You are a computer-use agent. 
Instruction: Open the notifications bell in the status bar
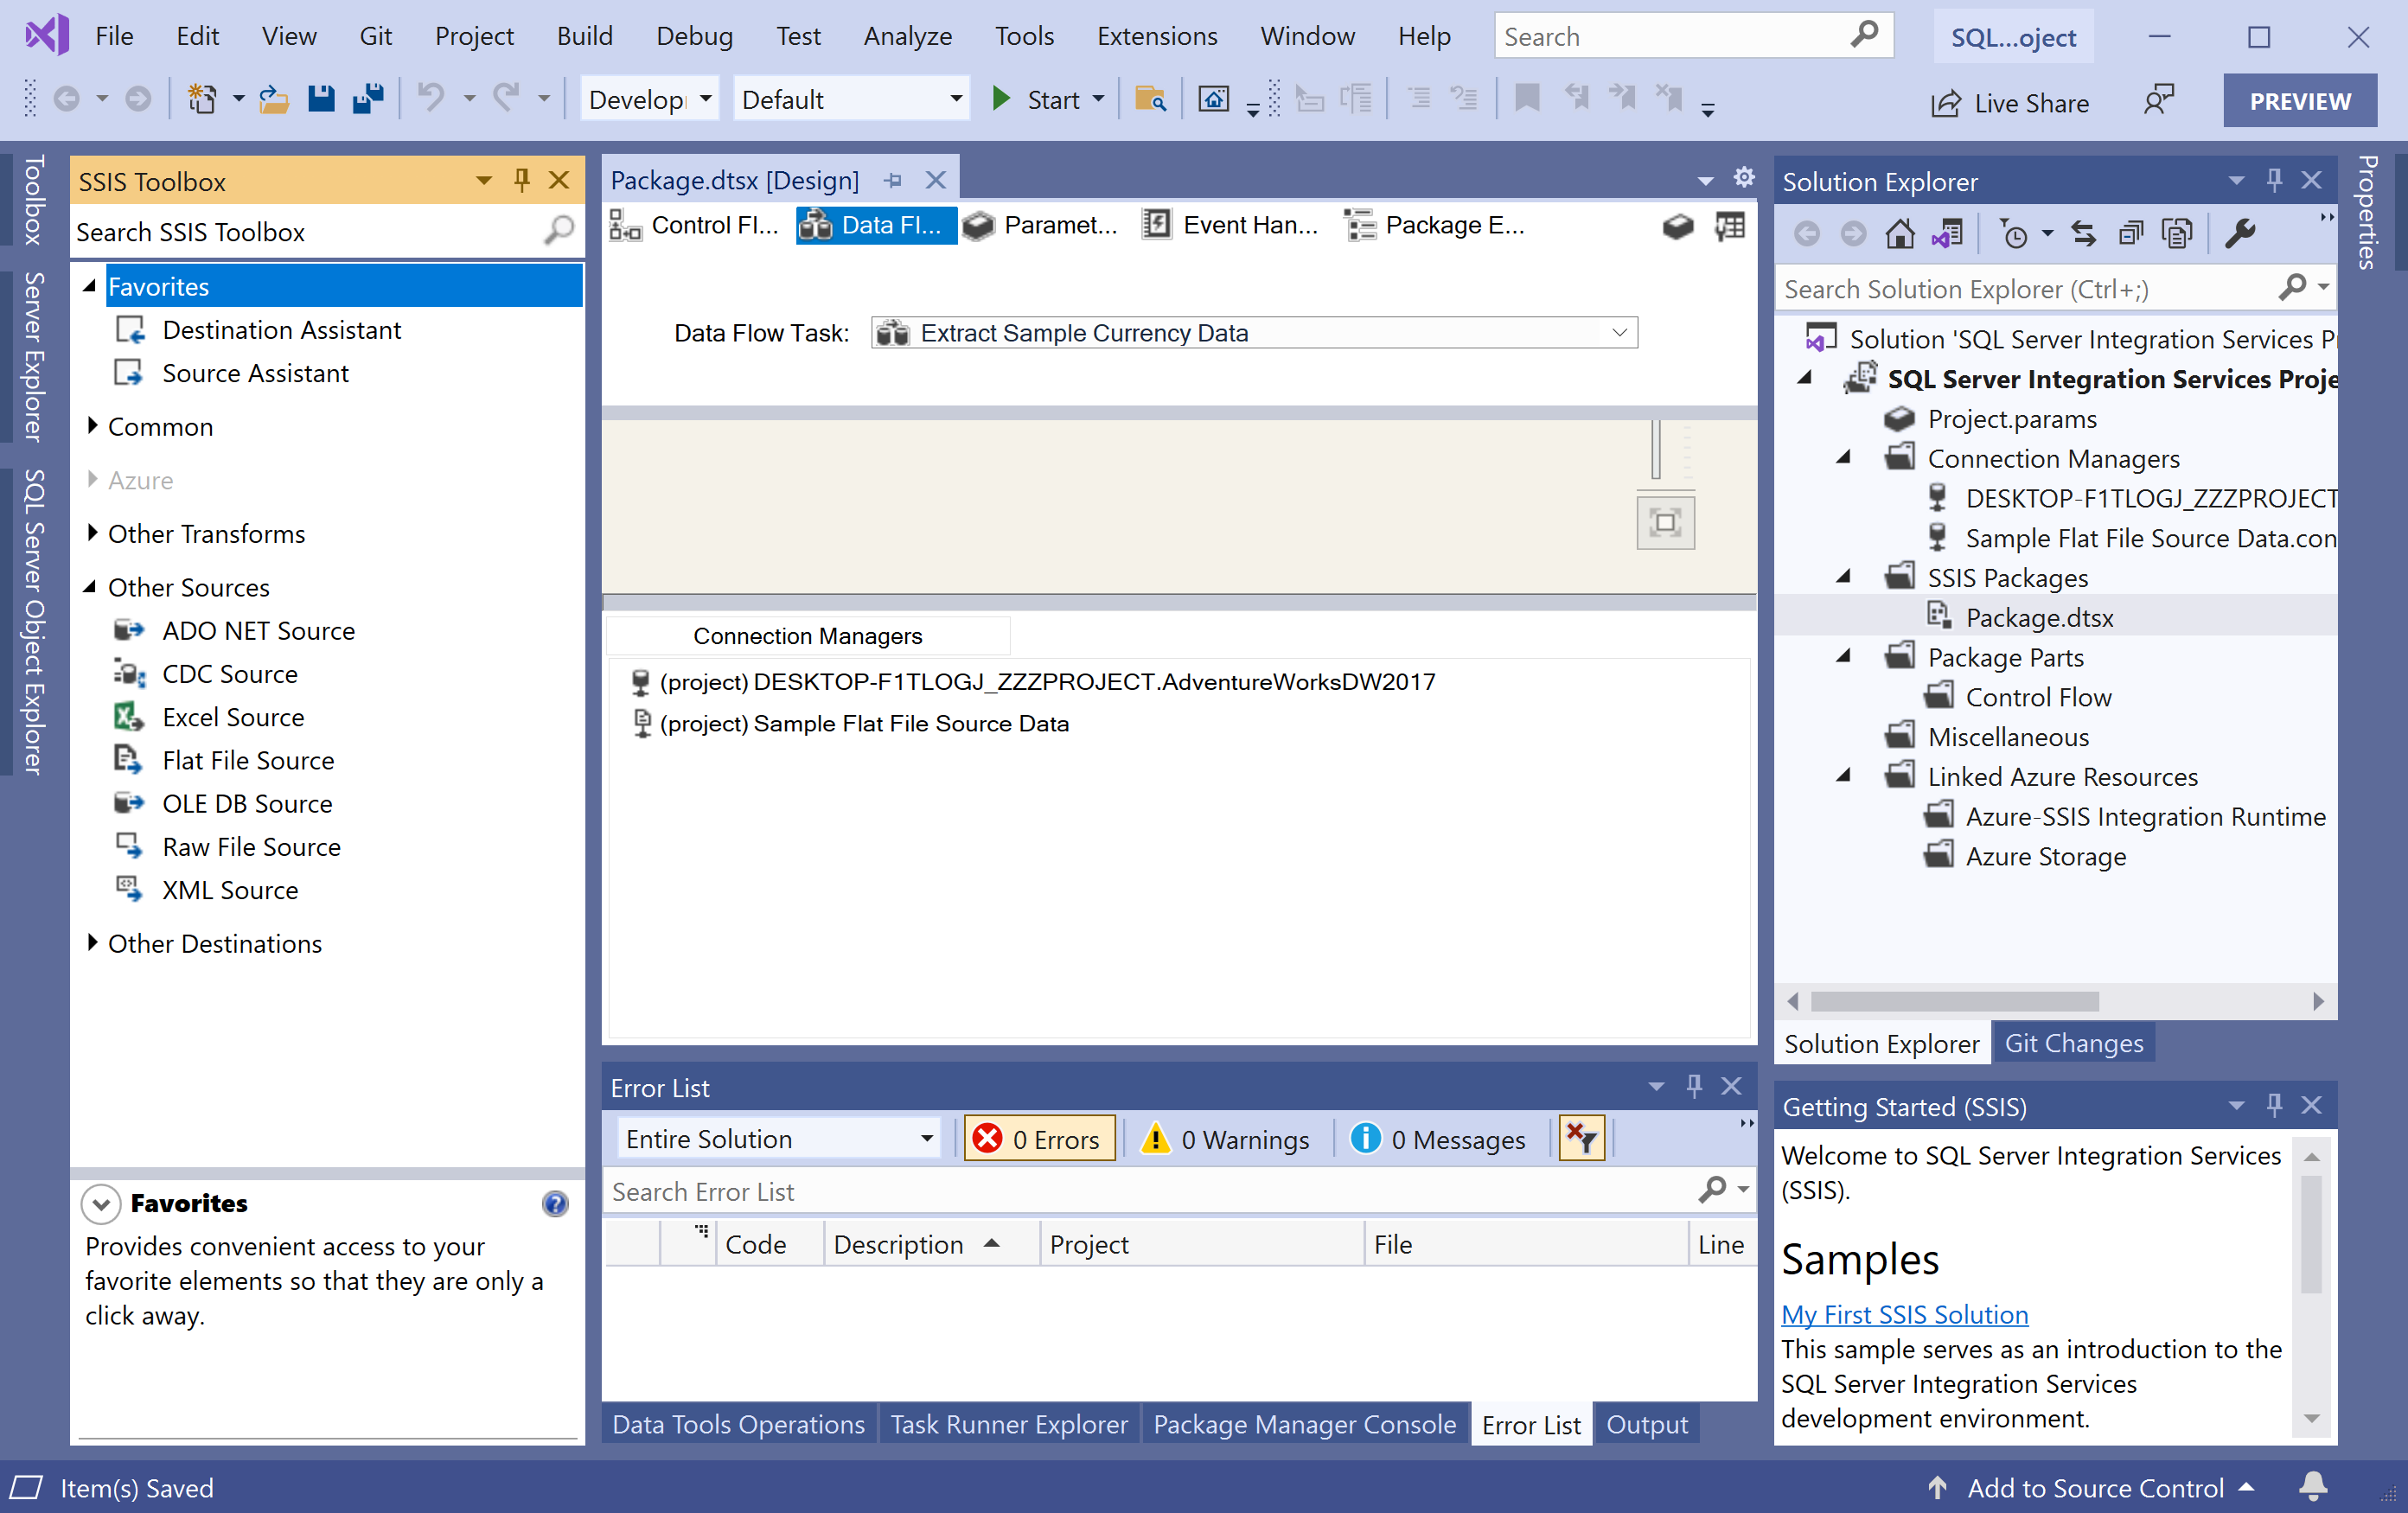click(2313, 1487)
